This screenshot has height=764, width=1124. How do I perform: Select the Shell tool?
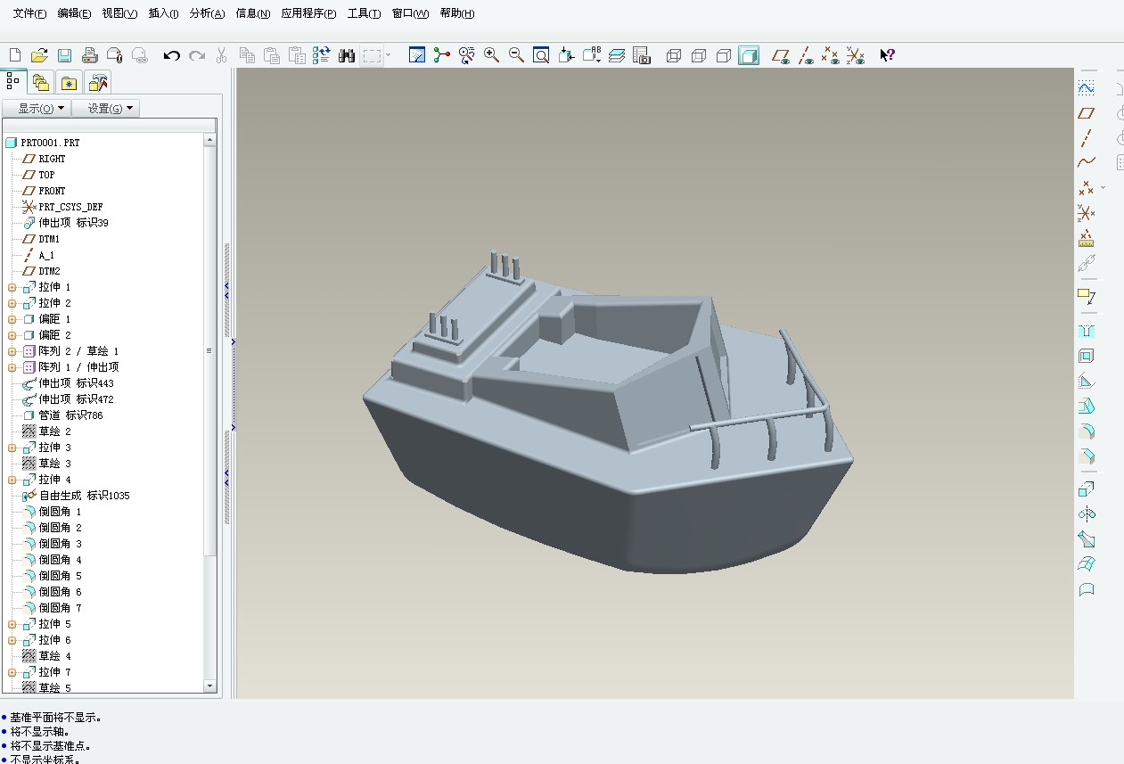click(x=1086, y=357)
